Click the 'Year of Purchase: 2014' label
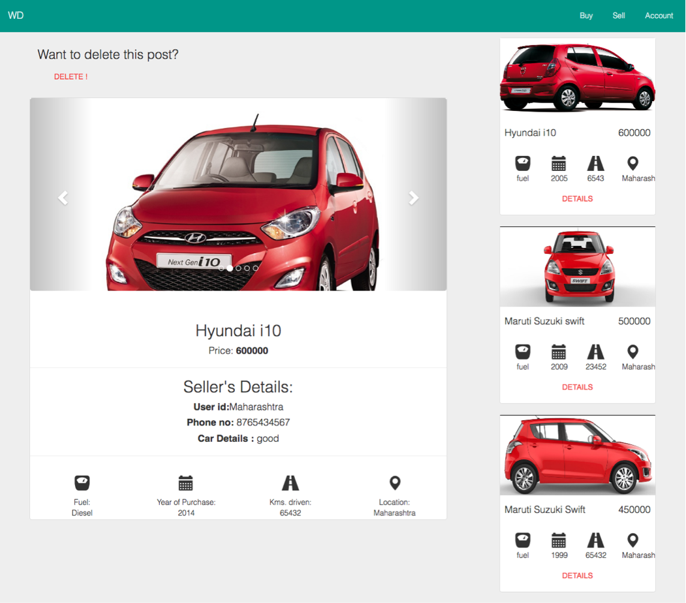686x603 pixels. [x=186, y=507]
